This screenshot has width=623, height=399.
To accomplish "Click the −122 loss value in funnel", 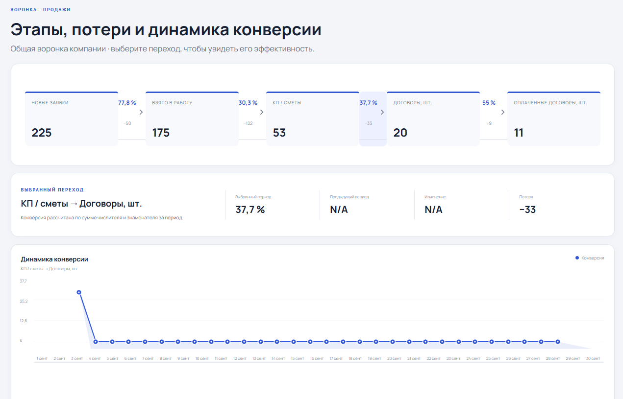I will [248, 123].
